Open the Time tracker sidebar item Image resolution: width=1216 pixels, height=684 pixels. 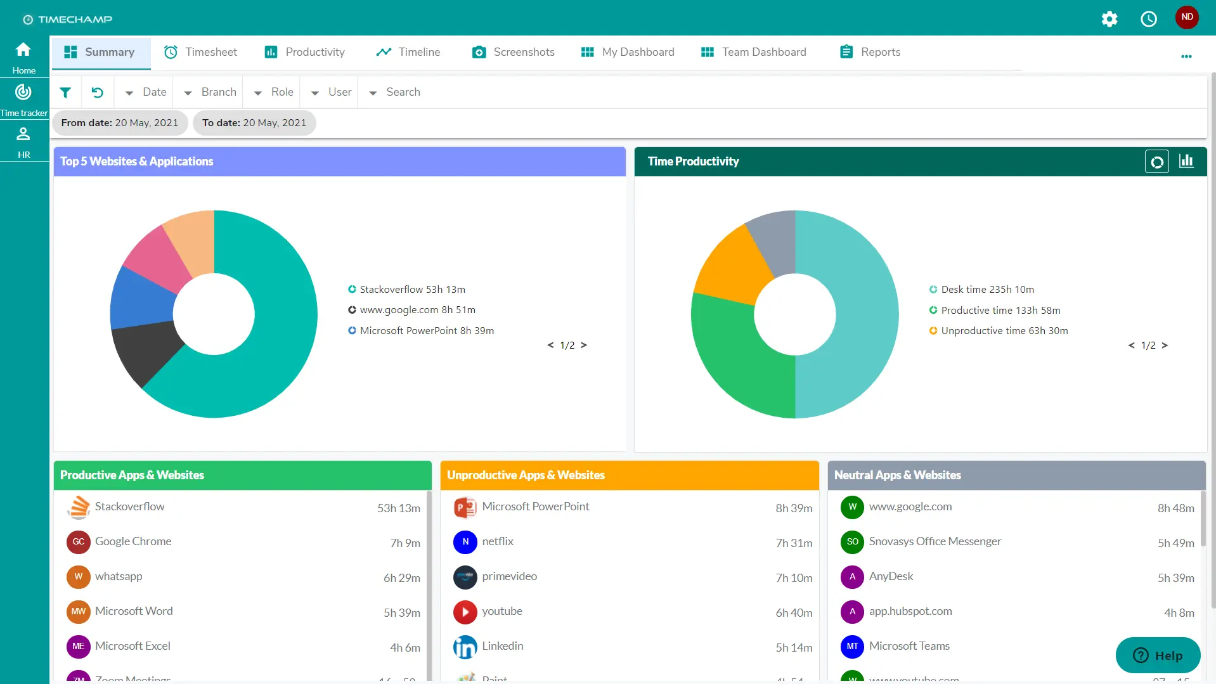[23, 100]
